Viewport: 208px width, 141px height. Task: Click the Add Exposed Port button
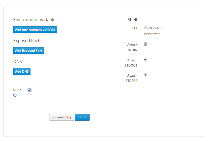click(x=29, y=51)
